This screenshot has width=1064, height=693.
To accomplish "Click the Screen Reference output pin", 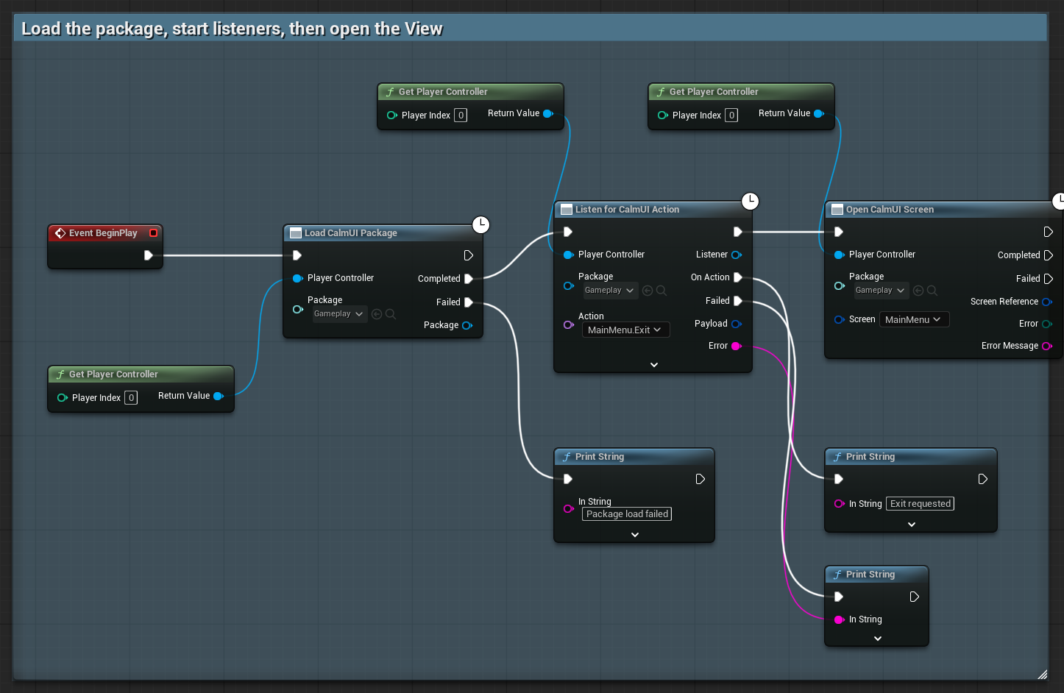I will [x=1046, y=302].
